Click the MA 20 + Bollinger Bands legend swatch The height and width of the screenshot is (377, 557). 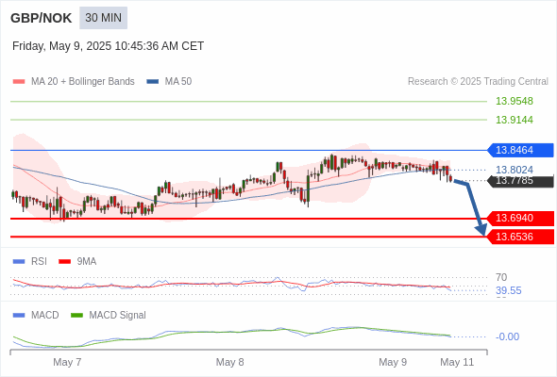point(19,82)
